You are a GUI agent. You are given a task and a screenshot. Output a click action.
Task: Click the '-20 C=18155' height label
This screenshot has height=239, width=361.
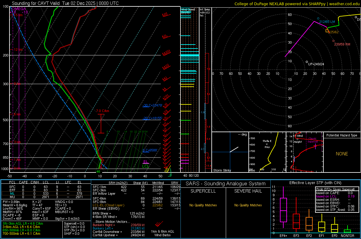152,118
